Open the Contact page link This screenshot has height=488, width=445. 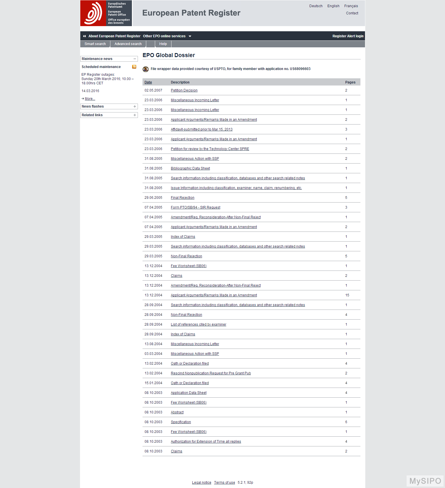352,13
